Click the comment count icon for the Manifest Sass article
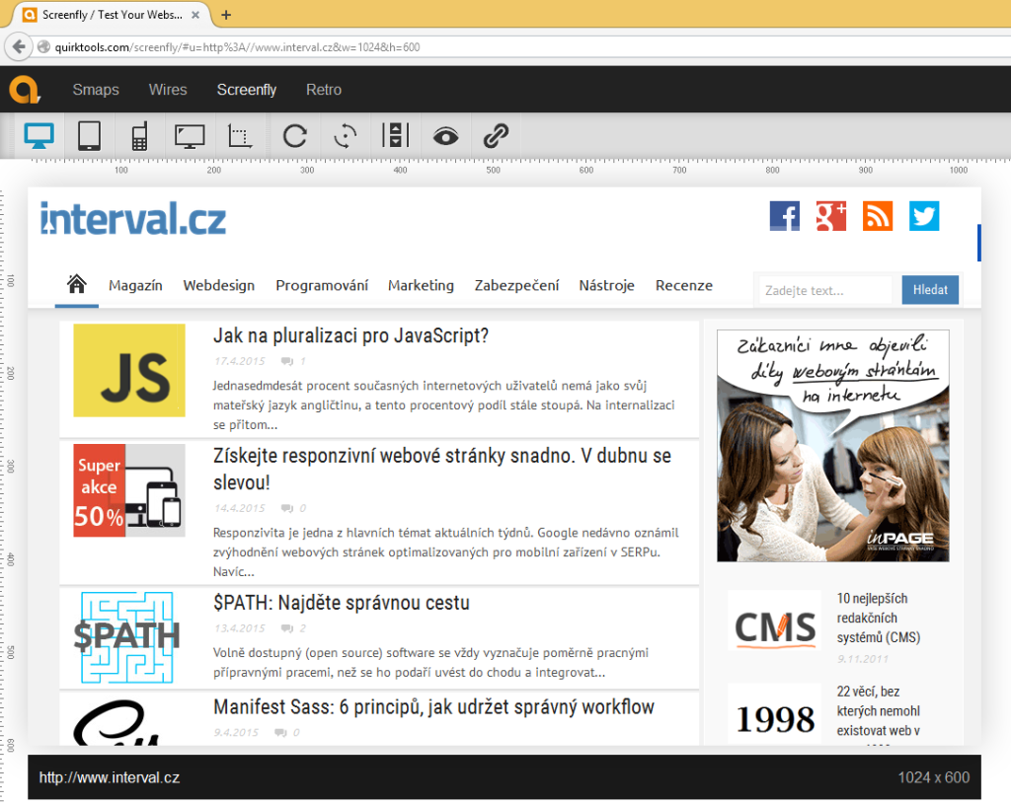 [280, 733]
